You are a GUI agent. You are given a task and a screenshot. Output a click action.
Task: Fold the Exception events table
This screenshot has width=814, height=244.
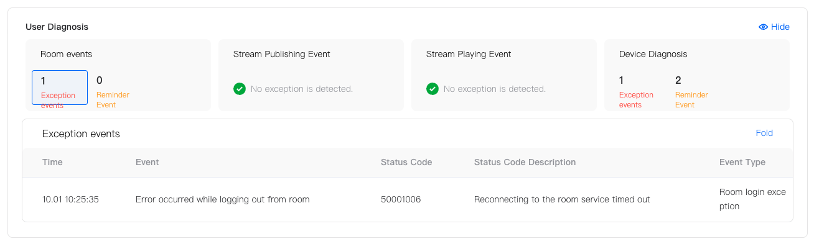[x=764, y=133]
